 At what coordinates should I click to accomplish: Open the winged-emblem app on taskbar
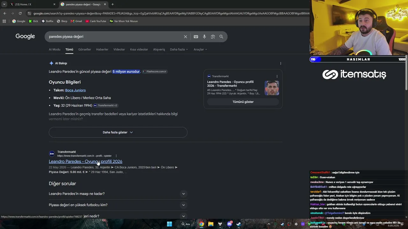(220, 224)
